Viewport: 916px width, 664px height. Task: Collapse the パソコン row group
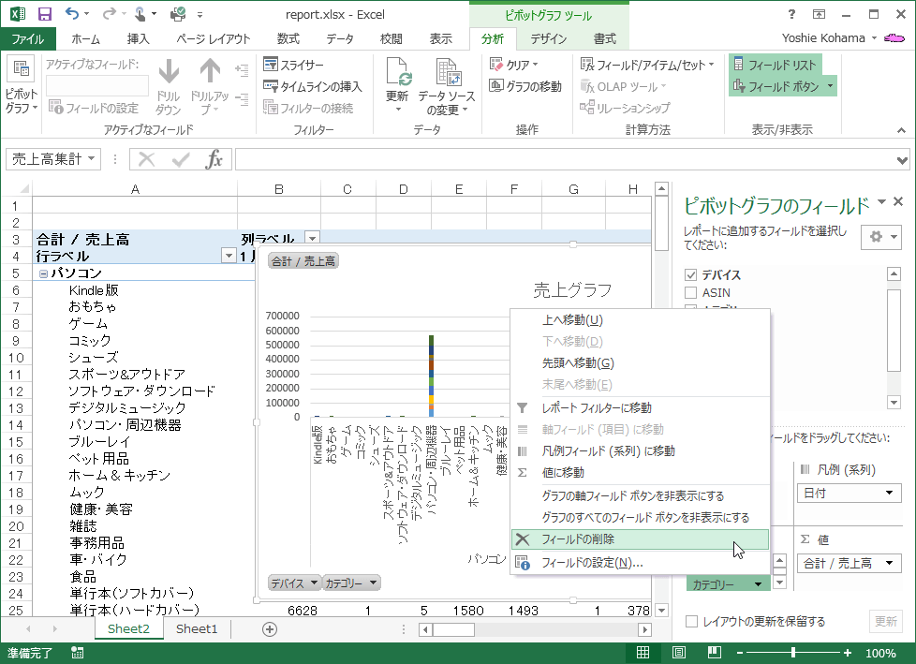point(43,273)
